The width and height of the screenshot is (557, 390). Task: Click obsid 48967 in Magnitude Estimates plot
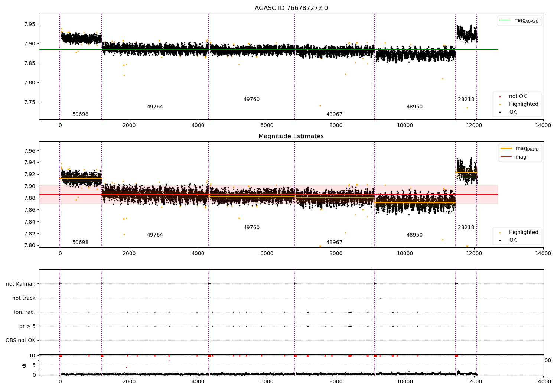pyautogui.click(x=334, y=243)
